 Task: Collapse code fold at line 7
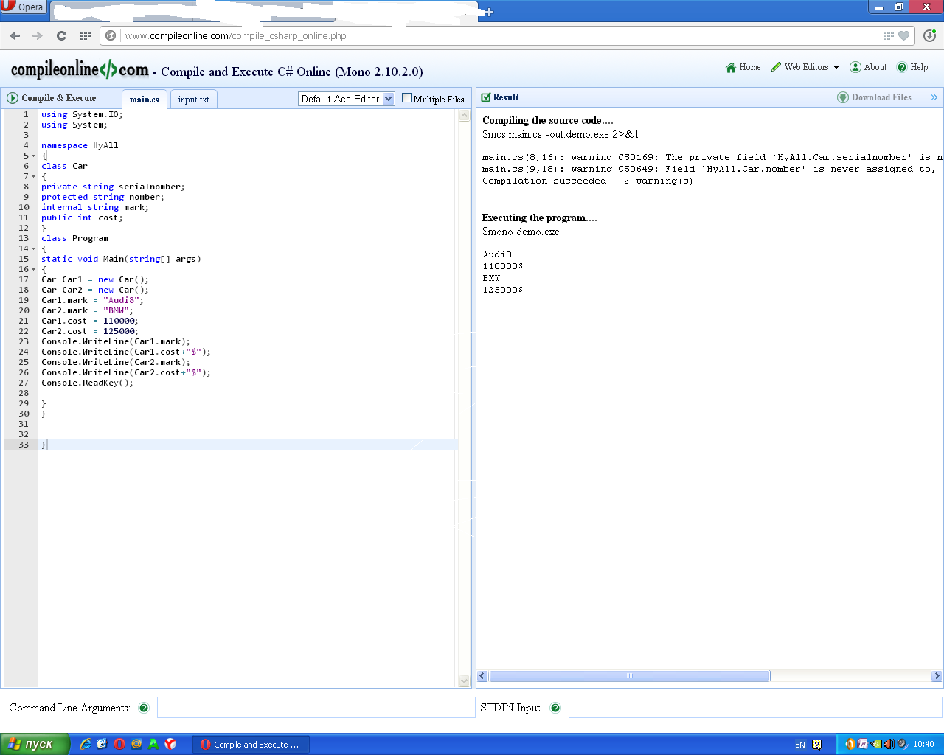point(34,177)
